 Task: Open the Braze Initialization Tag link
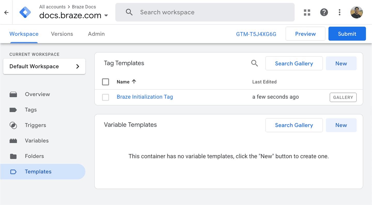click(x=144, y=97)
